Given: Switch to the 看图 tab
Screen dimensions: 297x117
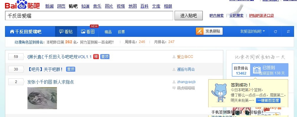Looking at the screenshot, I should [x=88, y=32].
